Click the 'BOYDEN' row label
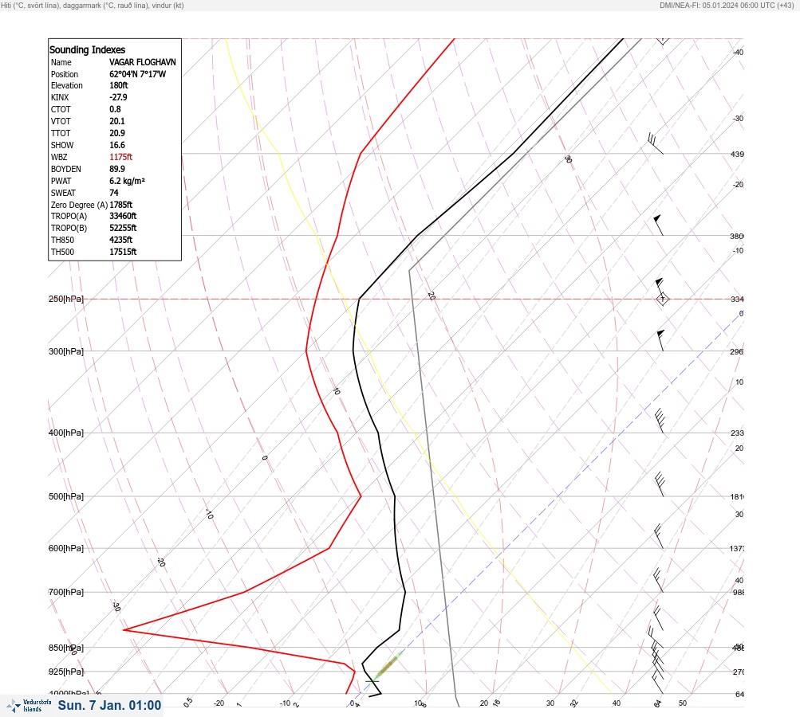The height and width of the screenshot is (717, 800). click(x=66, y=169)
